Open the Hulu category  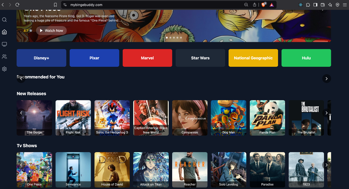pyautogui.click(x=306, y=58)
